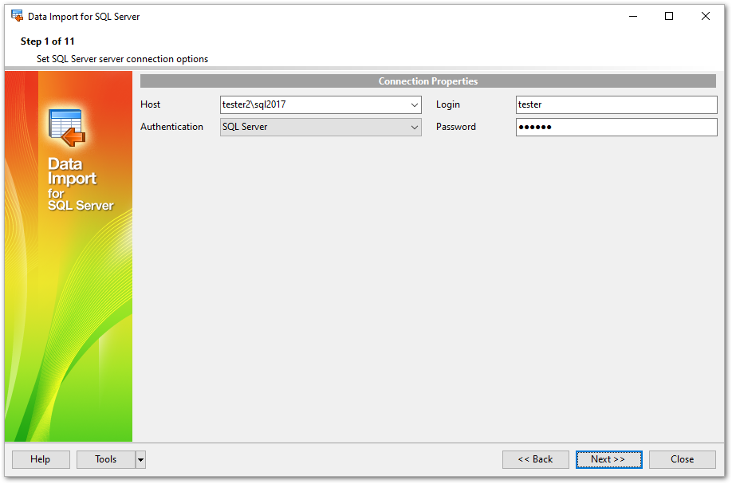The image size is (732, 484).
Task: Open the Tools button dropdown arrow
Action: point(140,460)
